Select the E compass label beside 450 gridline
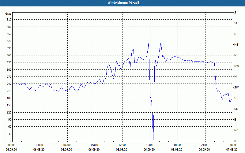The height and width of the screenshot is (153, 245). [x=235, y=34]
